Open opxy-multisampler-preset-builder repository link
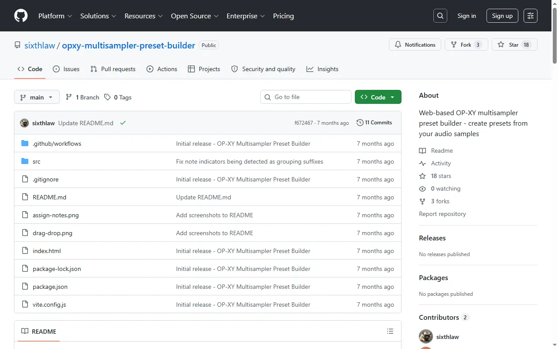Screen dimensions: 558x349 [129, 45]
